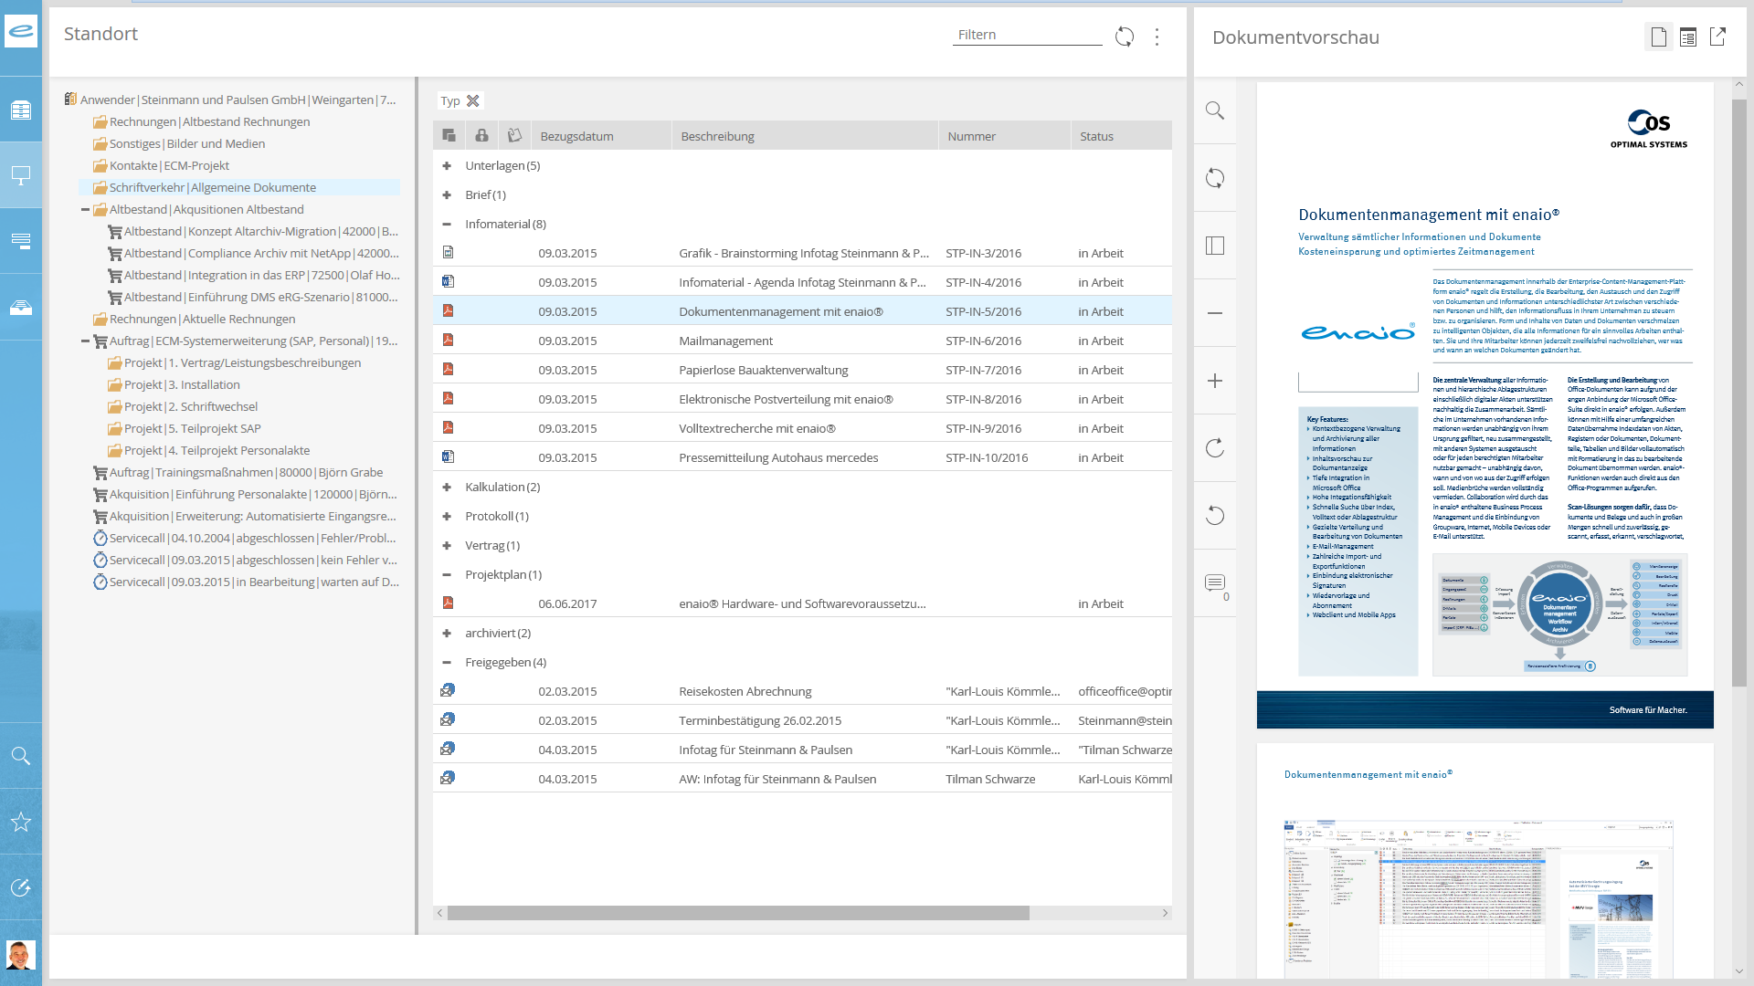1754x986 pixels.
Task: Open favorites star in left sidebar
Action: coord(21,822)
